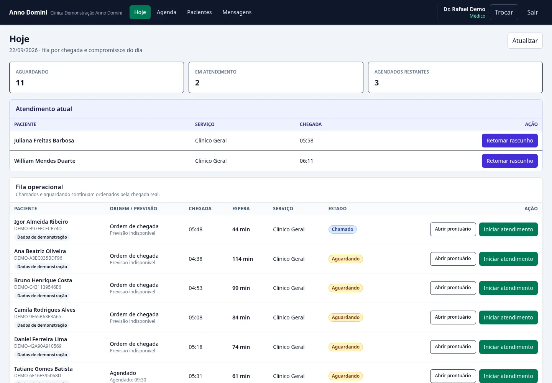Resume draft for William Mendes Duarte
Image resolution: width=552 pixels, height=383 pixels.
pos(509,161)
